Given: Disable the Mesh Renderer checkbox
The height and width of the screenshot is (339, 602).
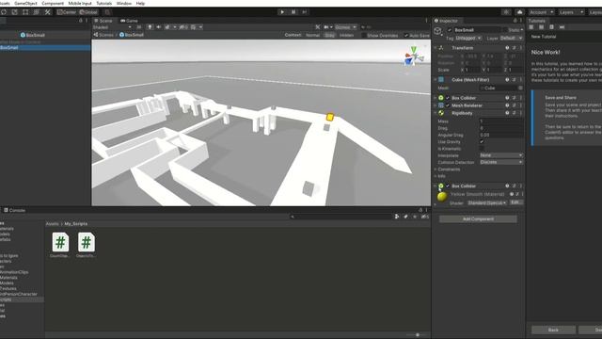Looking at the screenshot, I should coord(448,105).
